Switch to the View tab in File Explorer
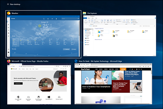Screen dimensions: 163x109 (96, 18)
